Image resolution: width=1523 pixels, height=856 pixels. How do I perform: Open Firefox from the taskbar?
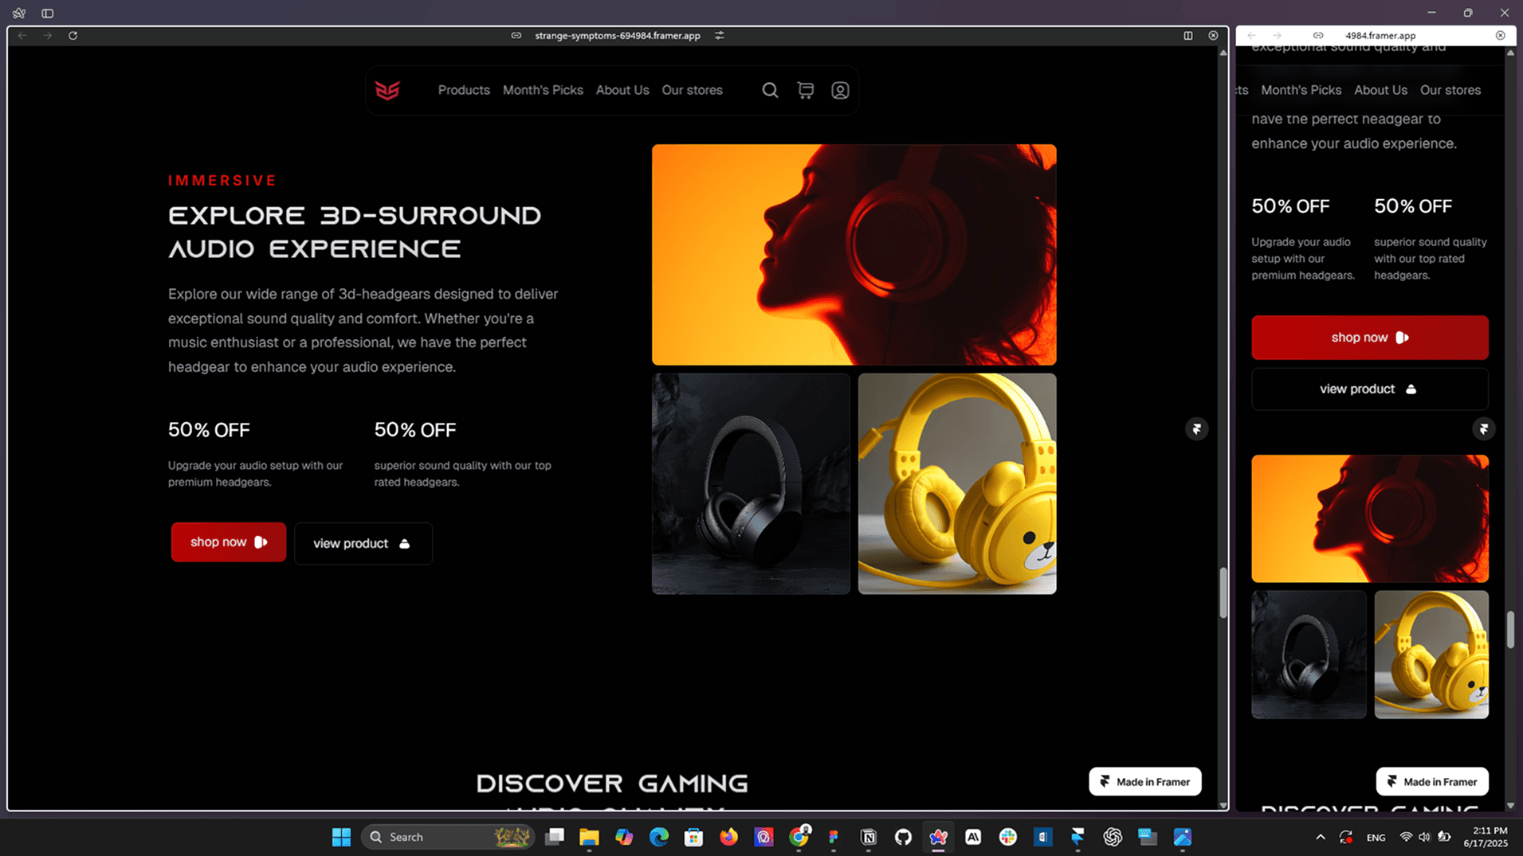pyautogui.click(x=728, y=837)
